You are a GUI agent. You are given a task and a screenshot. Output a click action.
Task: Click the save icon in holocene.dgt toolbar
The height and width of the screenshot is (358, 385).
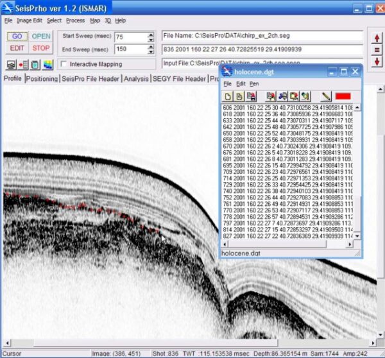point(252,96)
